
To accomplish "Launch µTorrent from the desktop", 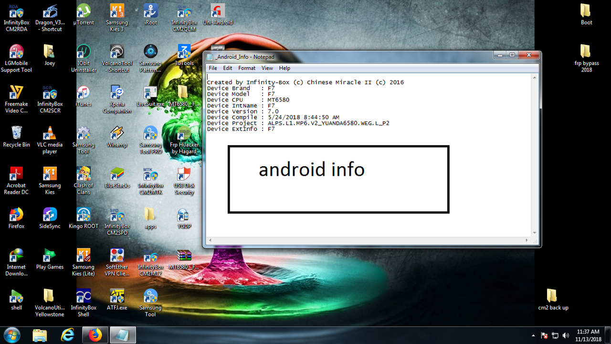I will tap(84, 14).
